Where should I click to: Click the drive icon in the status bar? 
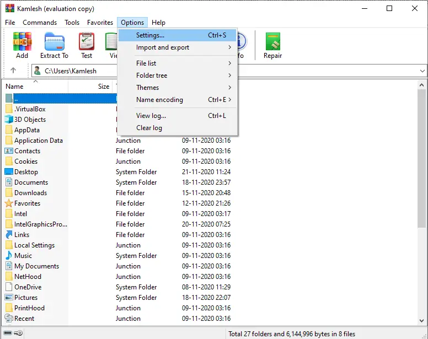click(x=8, y=333)
